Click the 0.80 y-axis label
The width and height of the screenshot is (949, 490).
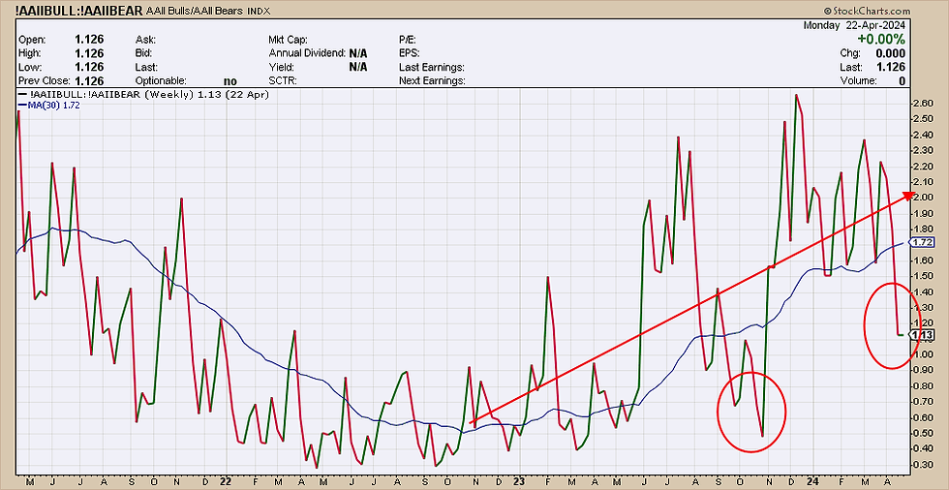pyautogui.click(x=923, y=386)
